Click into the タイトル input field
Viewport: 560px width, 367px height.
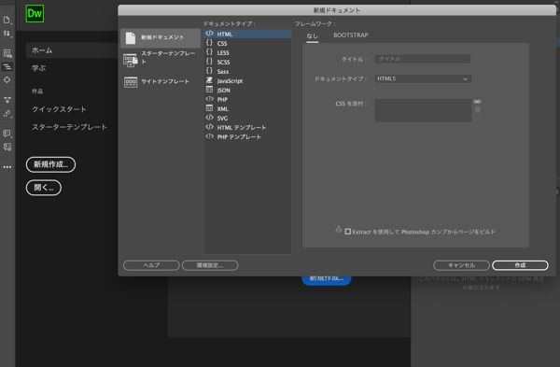point(423,59)
